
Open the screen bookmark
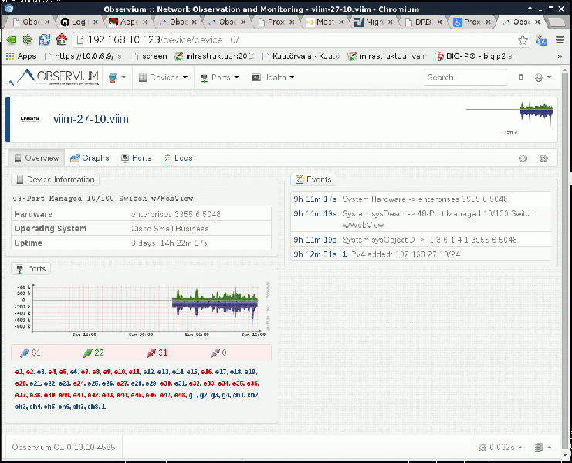coord(149,56)
